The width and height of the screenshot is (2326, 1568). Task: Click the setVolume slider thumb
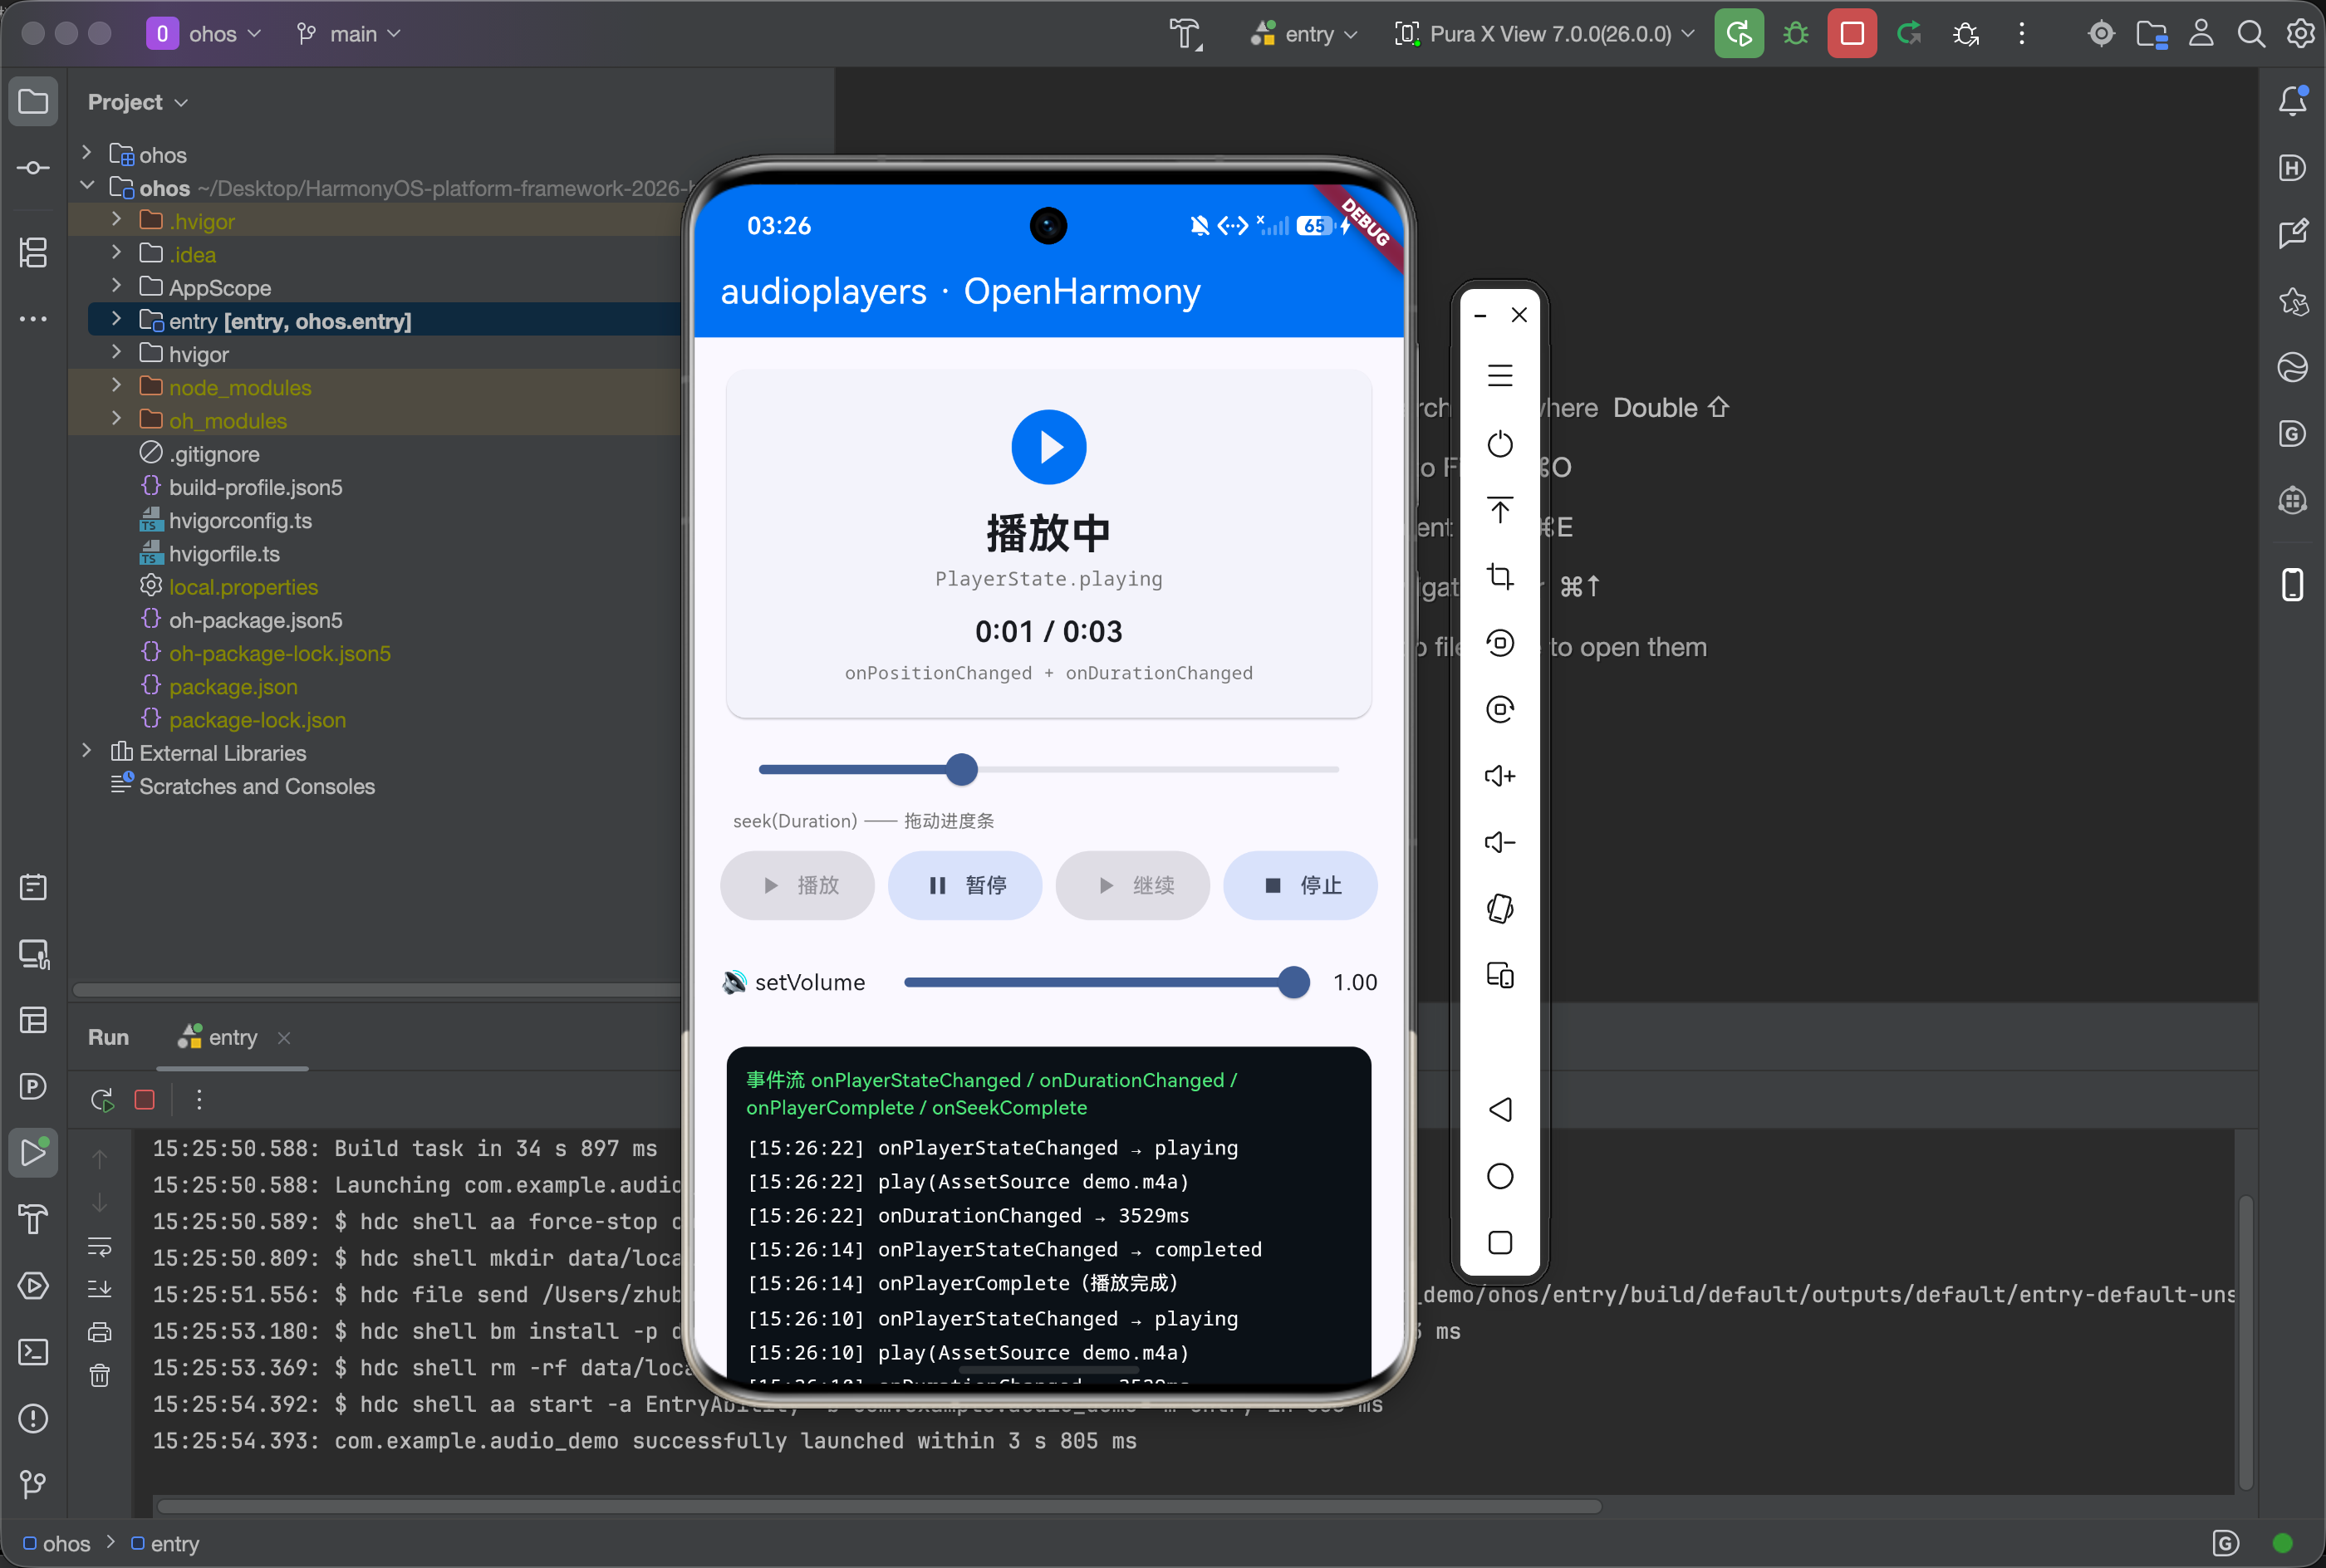click(1294, 982)
